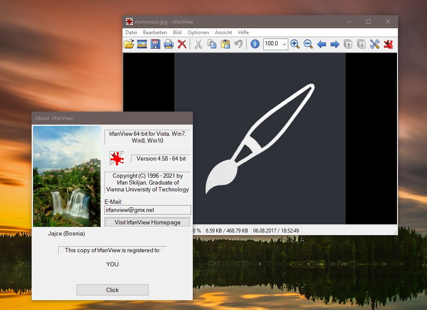Click the Open file folder icon
427x310 pixels.
(129, 44)
